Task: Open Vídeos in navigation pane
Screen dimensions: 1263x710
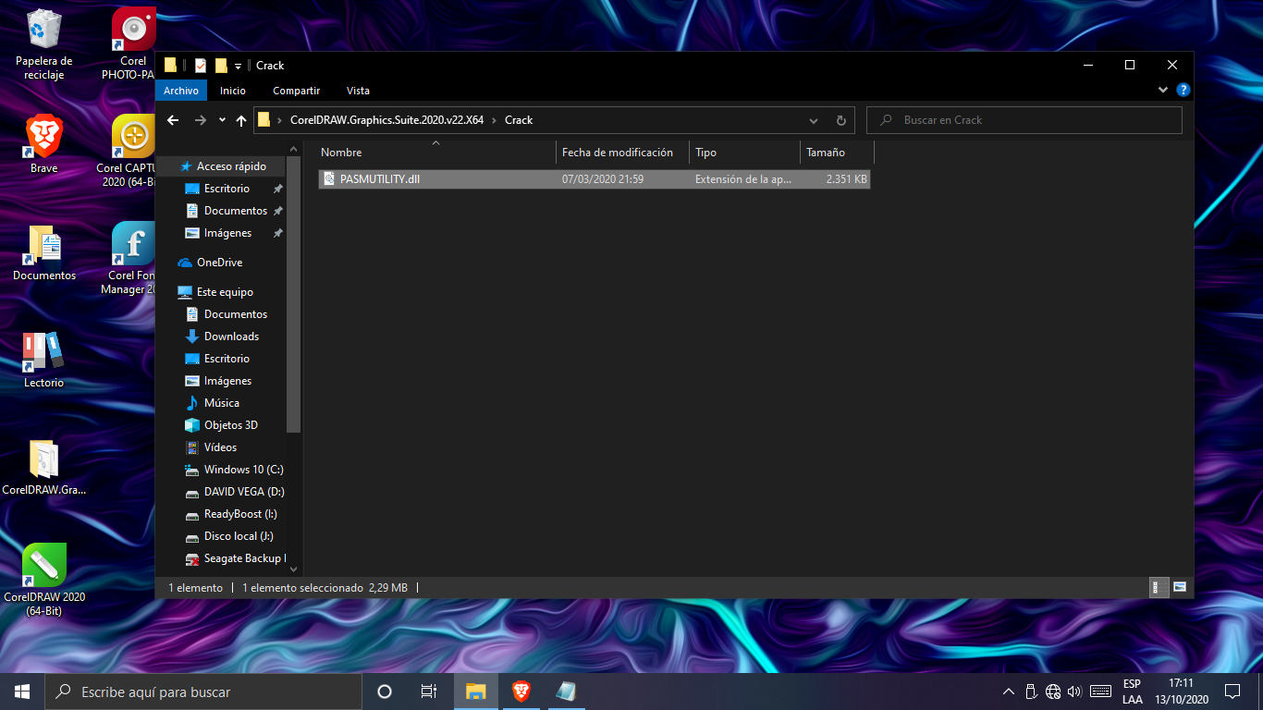Action: point(222,447)
